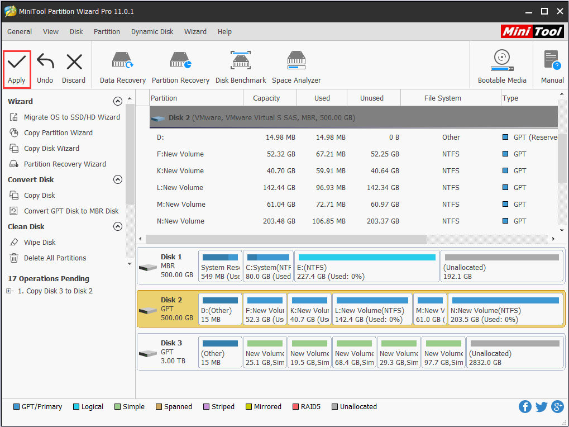The height and width of the screenshot is (427, 569).
Task: Open the View menu
Action: pyautogui.click(x=51, y=32)
